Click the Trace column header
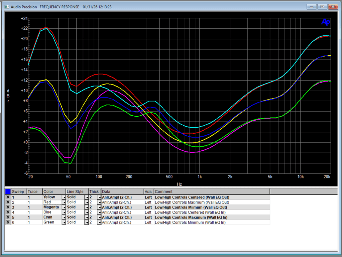 coord(35,191)
